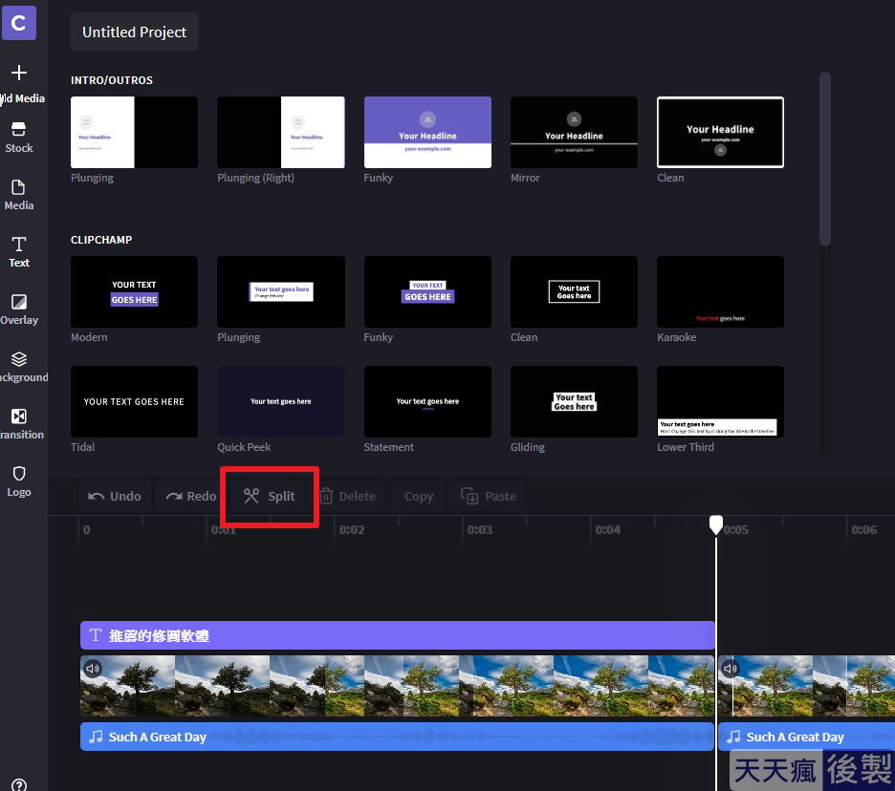Select the first Such A Great Day audio clip
Screen dimensions: 895x791
point(397,737)
